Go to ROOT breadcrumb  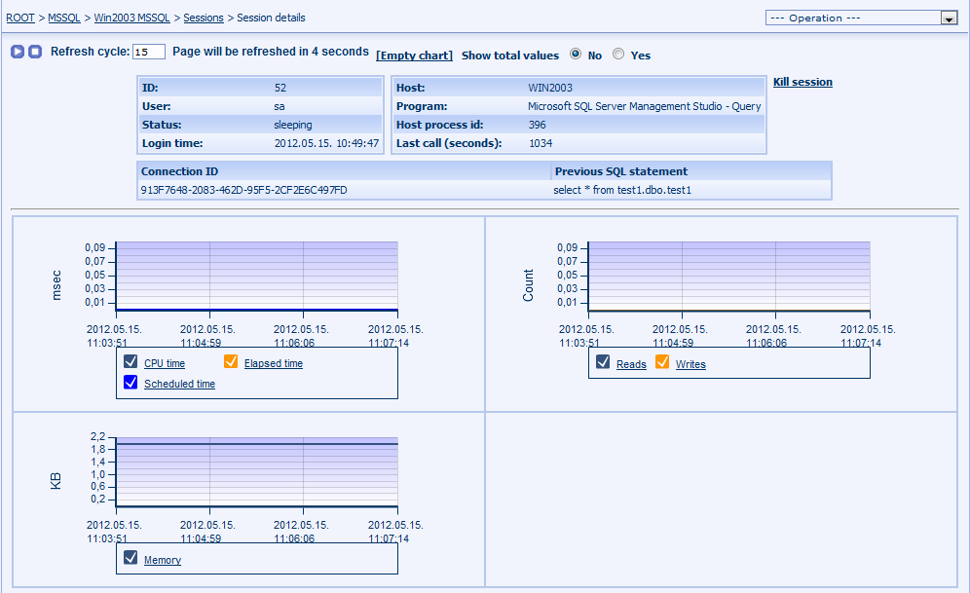click(20, 18)
